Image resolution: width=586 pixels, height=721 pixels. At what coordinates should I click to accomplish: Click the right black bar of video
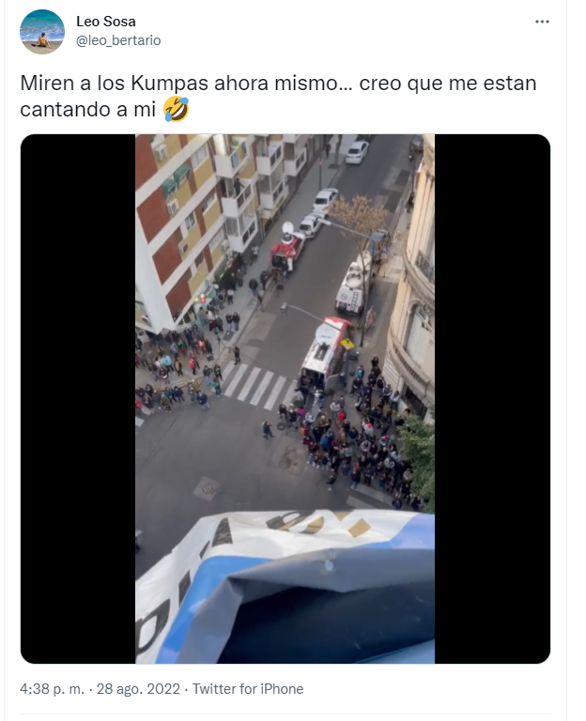click(x=492, y=399)
